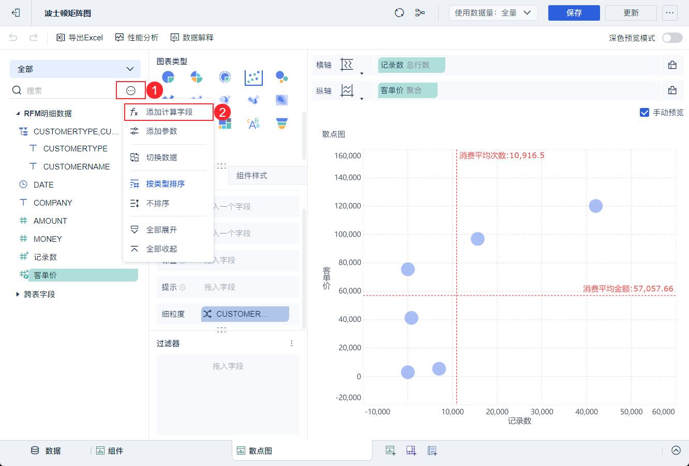Click the 纵轴 row toolbox icon
The image size is (689, 466).
[672, 90]
